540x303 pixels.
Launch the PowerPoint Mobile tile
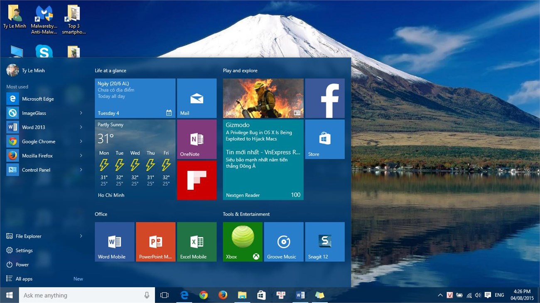pos(155,242)
